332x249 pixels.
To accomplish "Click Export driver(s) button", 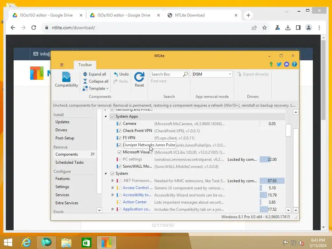I will pyautogui.click(x=253, y=74).
